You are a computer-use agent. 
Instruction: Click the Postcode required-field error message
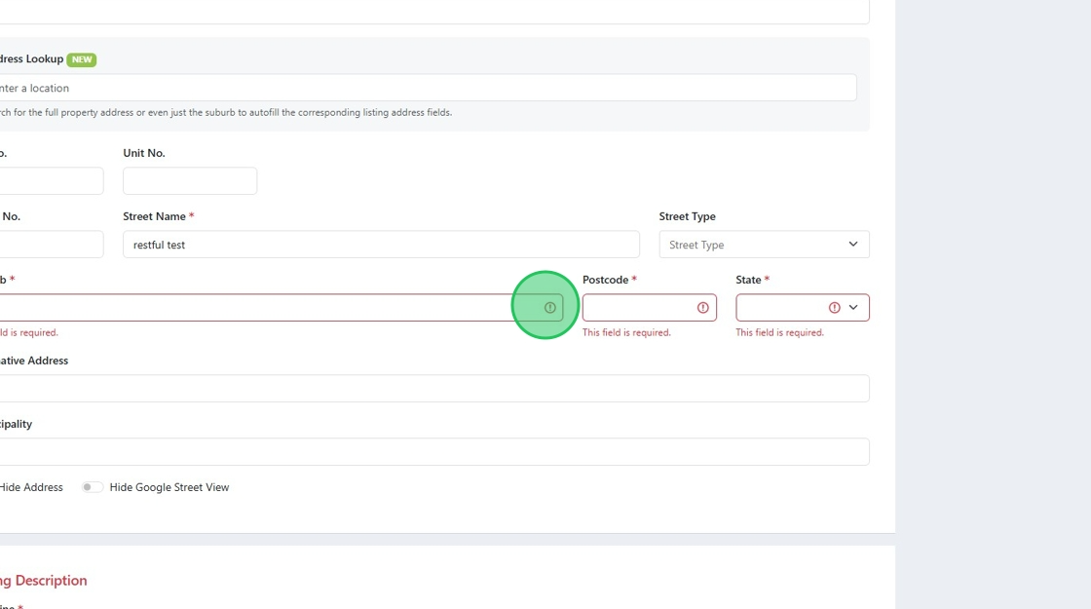[x=626, y=332]
